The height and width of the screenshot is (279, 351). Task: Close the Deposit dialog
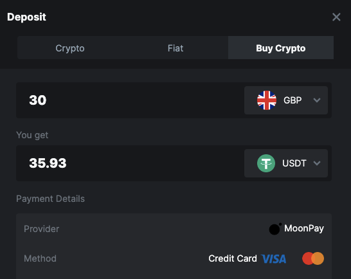[336, 17]
